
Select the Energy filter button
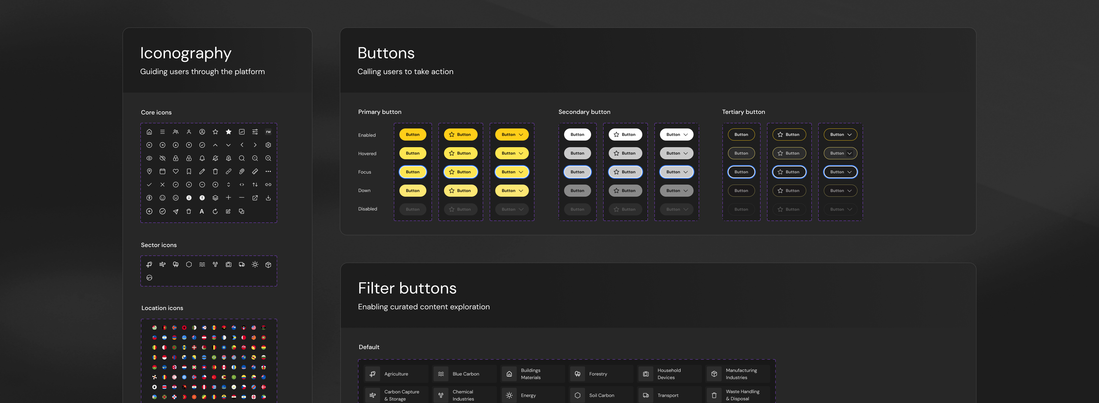tap(533, 395)
